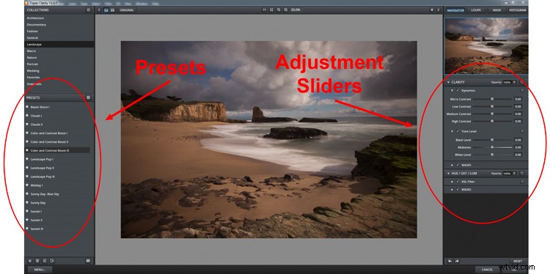Click the RESET button
The height and width of the screenshot is (274, 550).
[518, 262]
